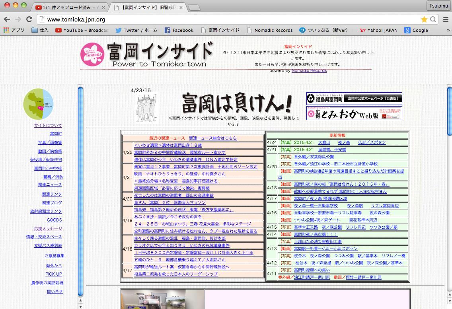
Task: Click the address bar URL field
Action: [231, 19]
